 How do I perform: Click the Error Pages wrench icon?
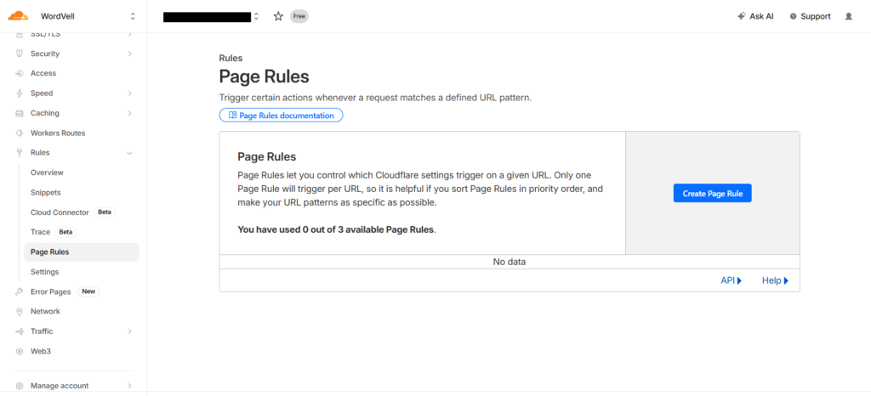click(20, 291)
